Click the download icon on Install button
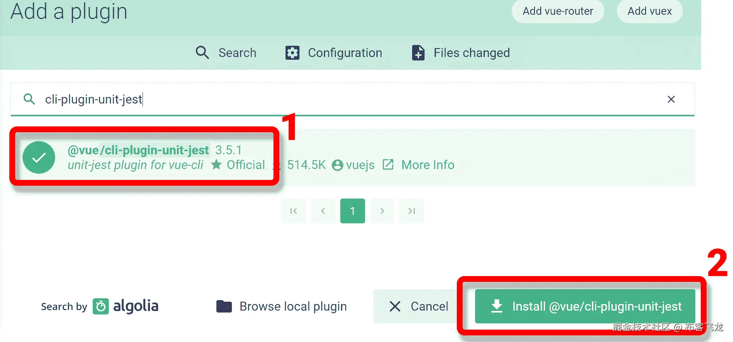The width and height of the screenshot is (733, 342). click(x=497, y=306)
